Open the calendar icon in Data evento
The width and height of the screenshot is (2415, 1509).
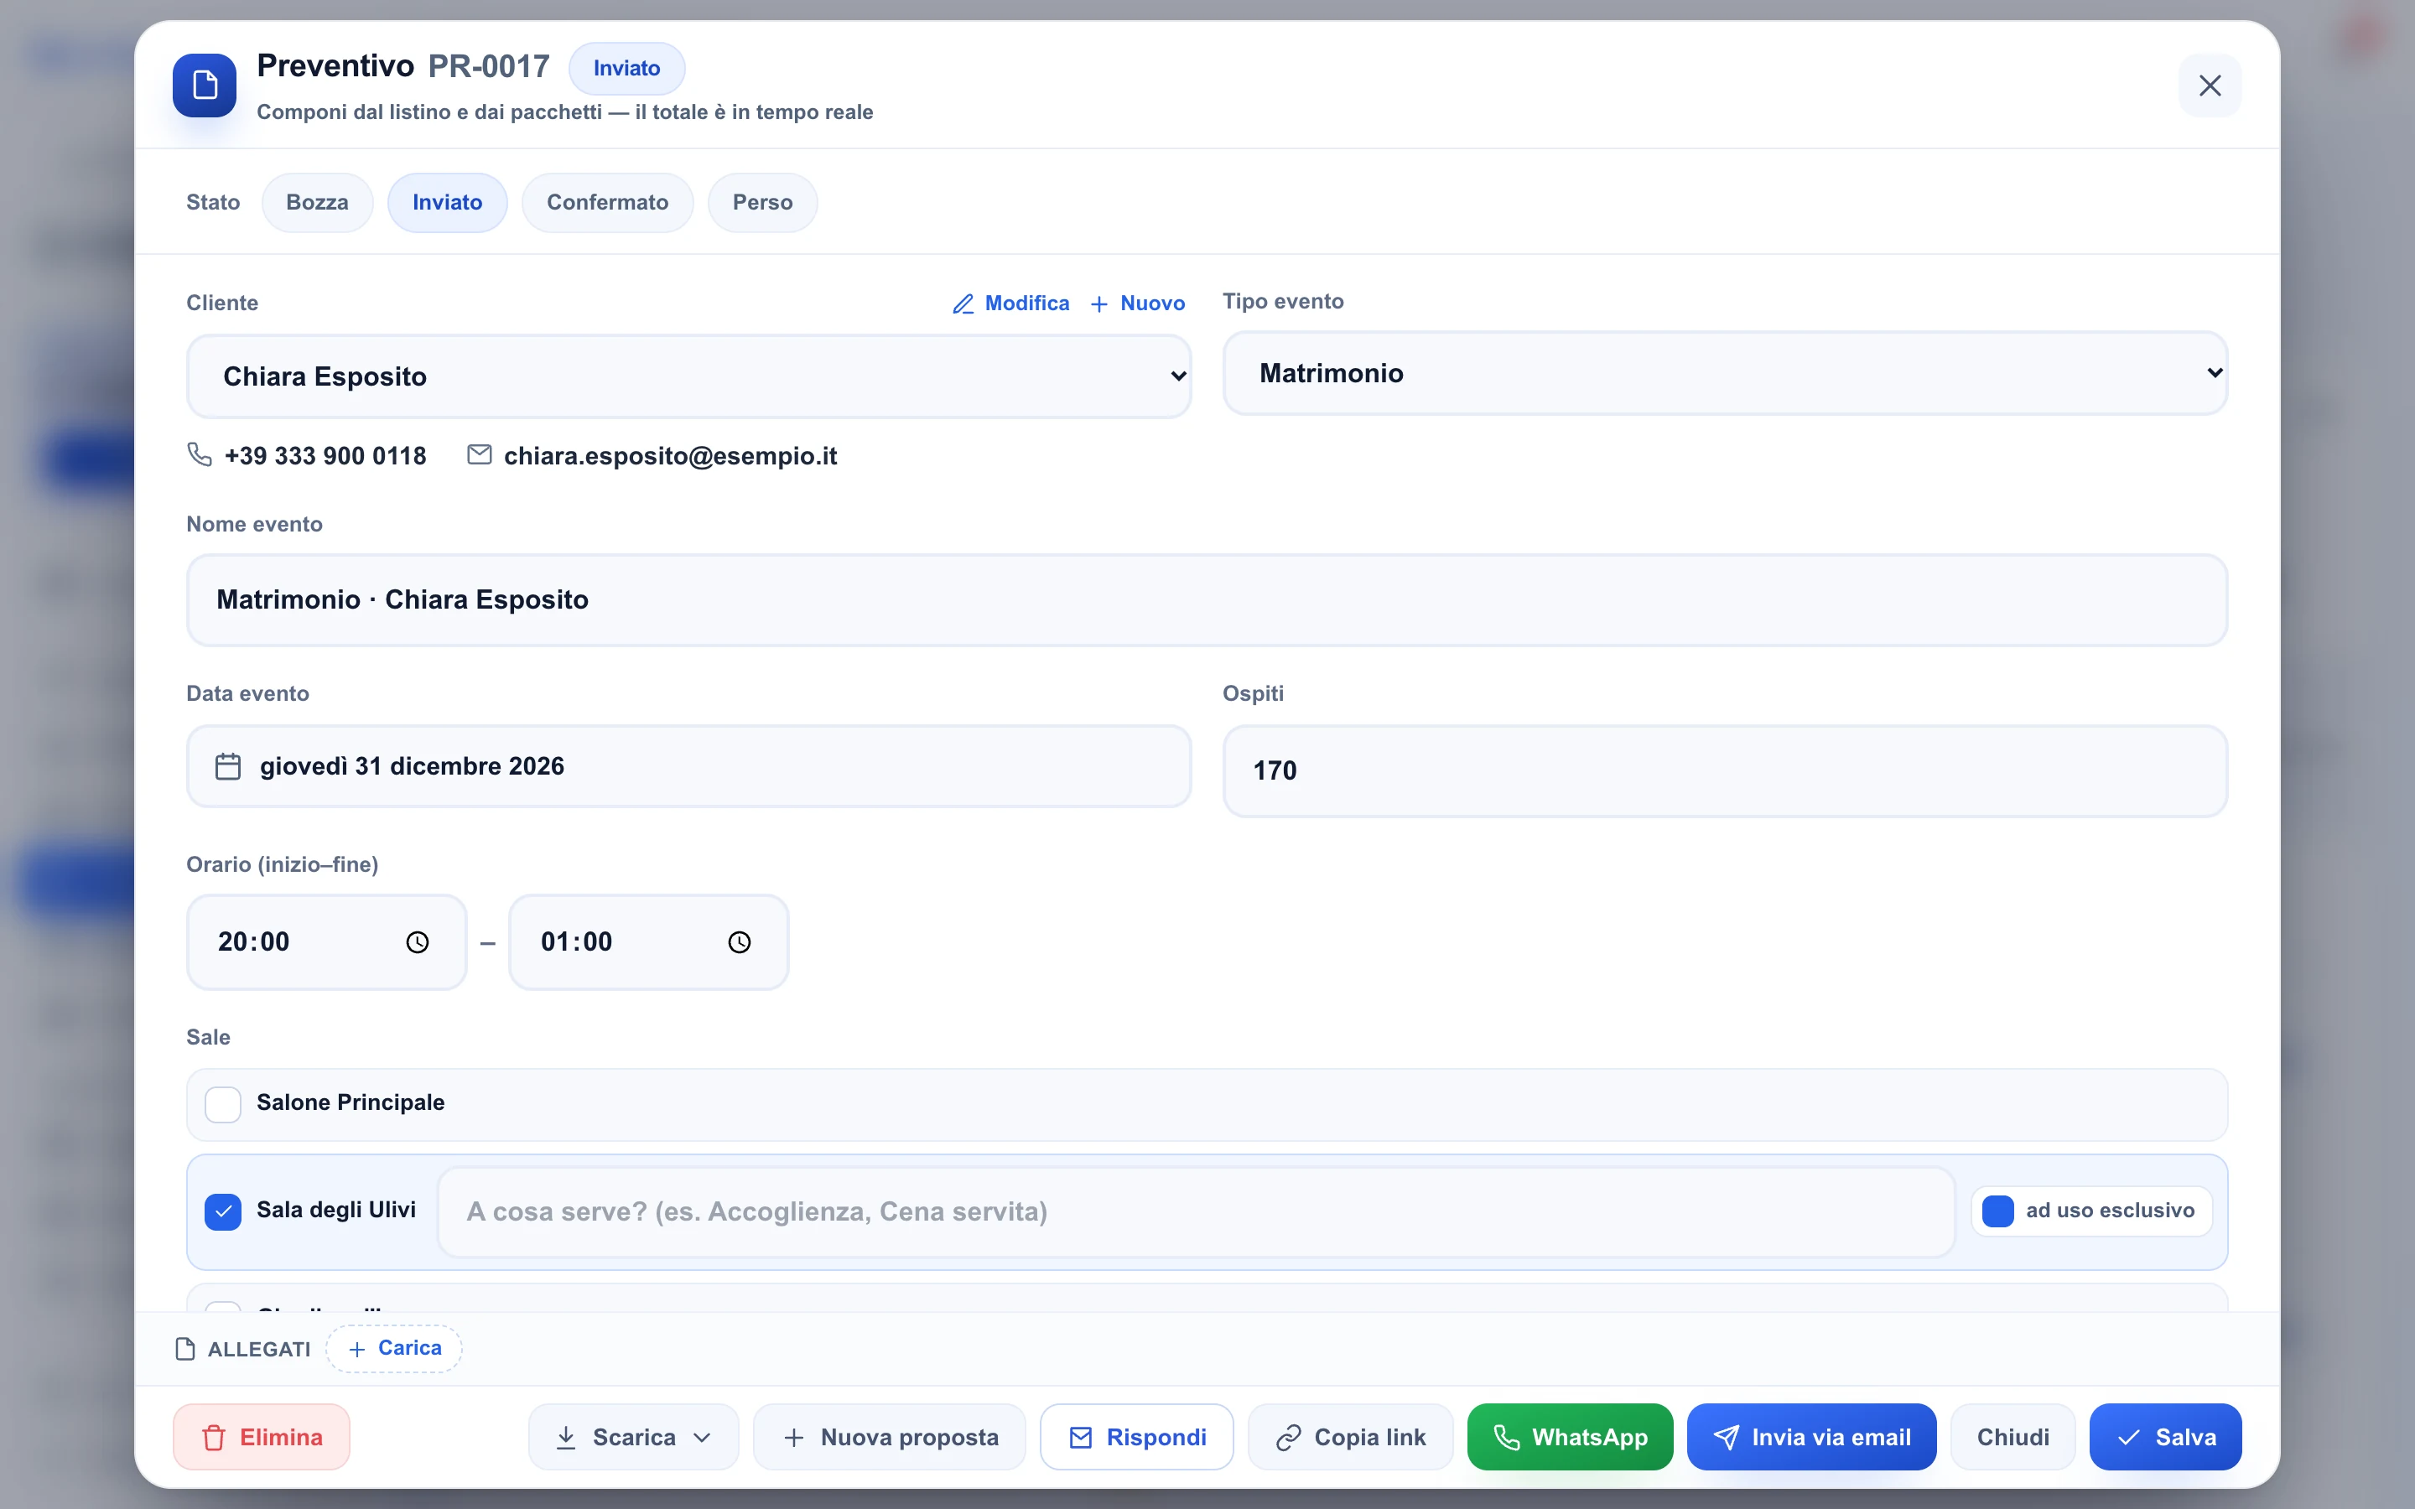point(229,766)
